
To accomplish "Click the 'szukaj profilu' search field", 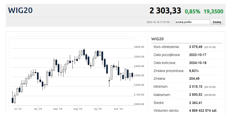I will 192,22.
